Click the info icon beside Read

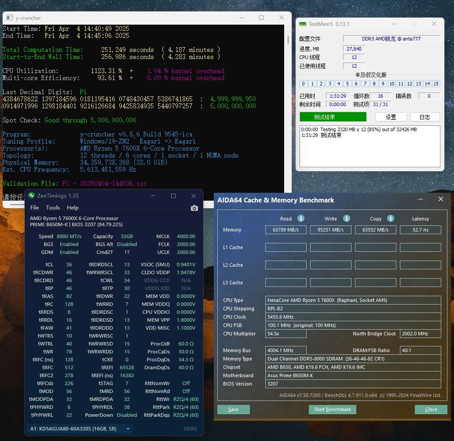301,218
